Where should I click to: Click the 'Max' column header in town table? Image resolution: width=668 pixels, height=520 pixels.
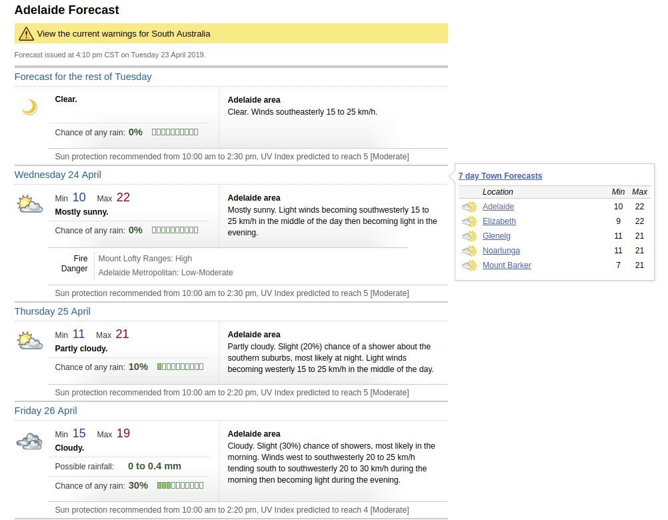[639, 192]
